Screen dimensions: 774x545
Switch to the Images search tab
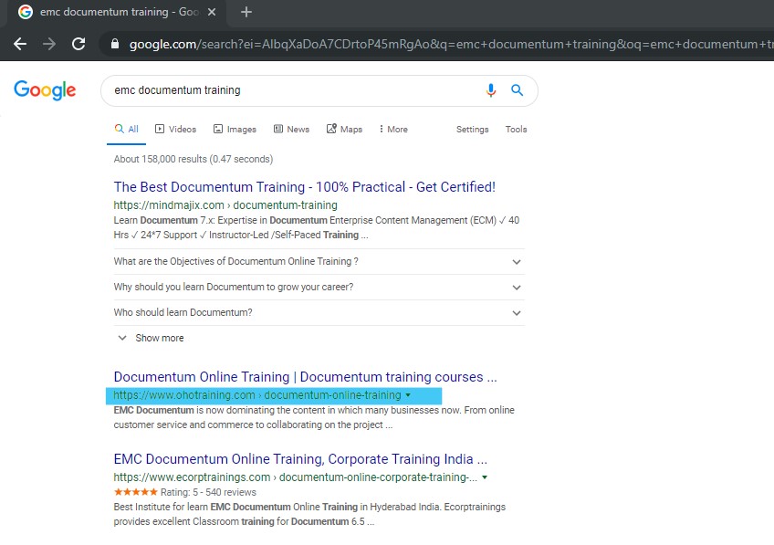point(235,129)
